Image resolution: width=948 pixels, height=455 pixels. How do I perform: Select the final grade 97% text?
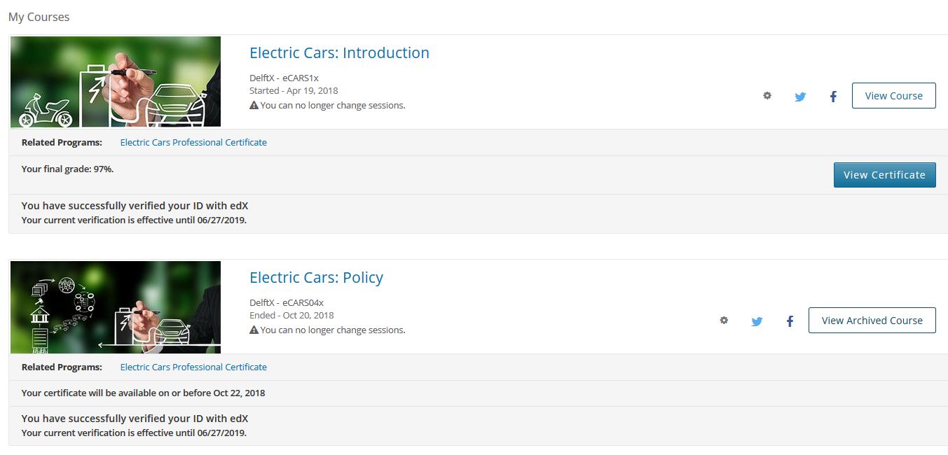tap(68, 169)
